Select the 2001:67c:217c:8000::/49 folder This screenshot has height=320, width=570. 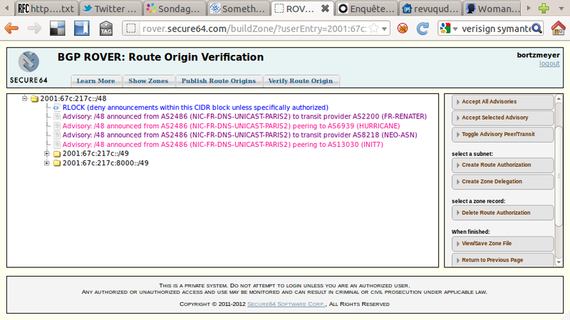coord(105,163)
